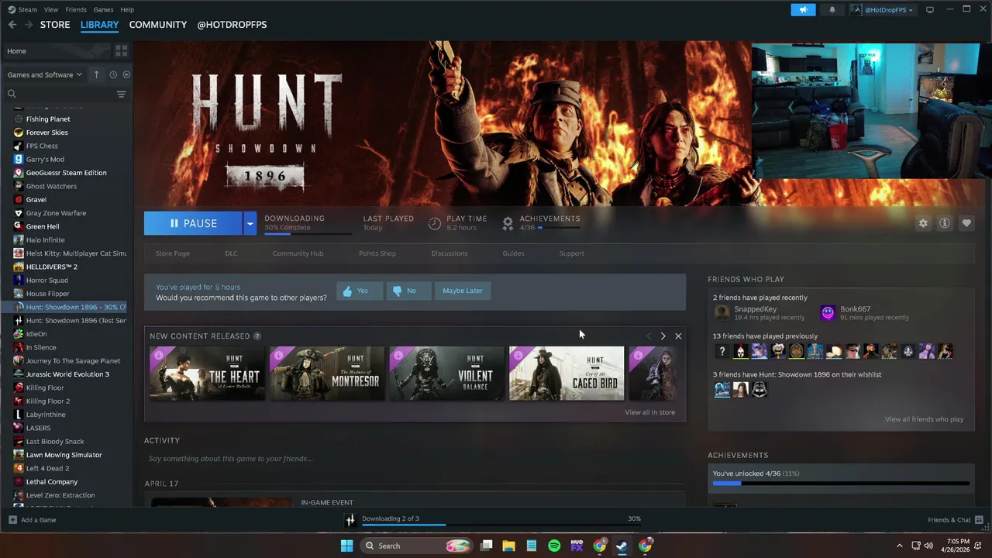Click View all in store
This screenshot has width=992, height=558.
click(x=649, y=412)
